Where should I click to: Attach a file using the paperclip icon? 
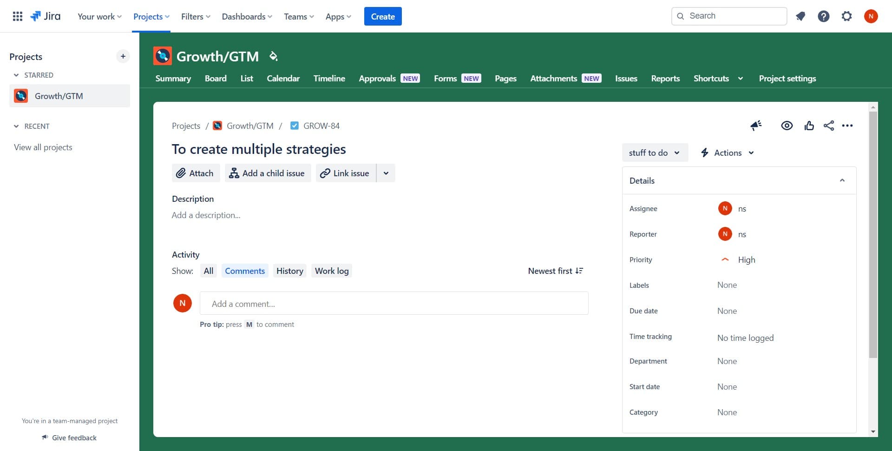point(195,172)
